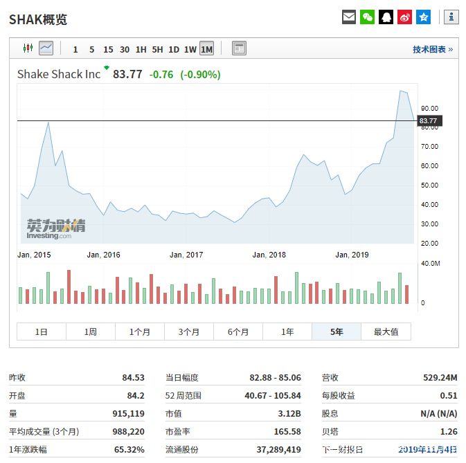Open the news panel icon in chart toolbar
The height and width of the screenshot is (463, 466).
pyautogui.click(x=239, y=48)
